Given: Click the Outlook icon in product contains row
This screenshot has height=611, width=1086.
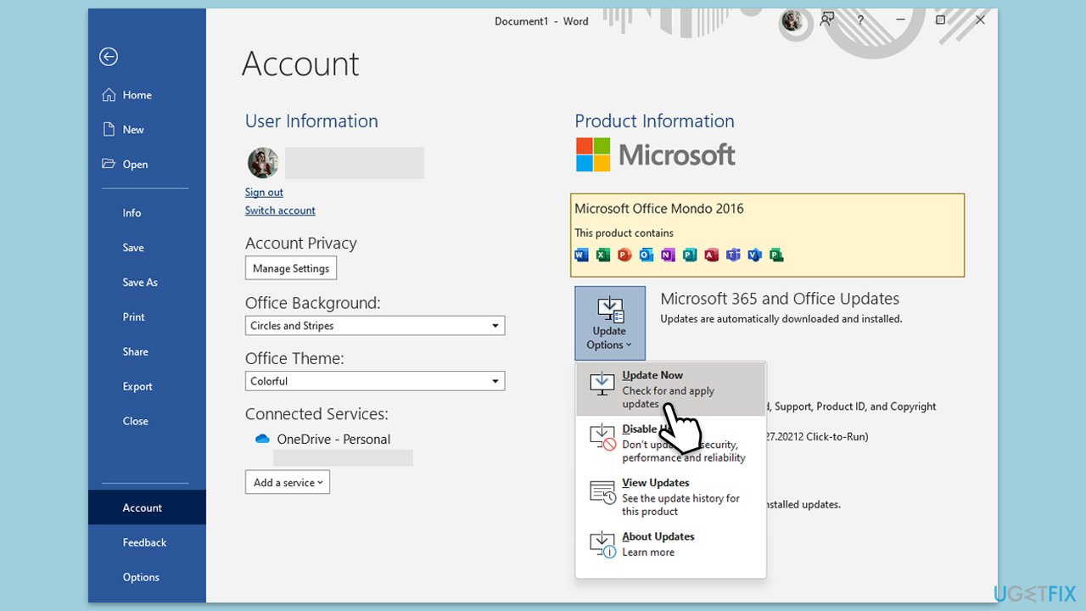Looking at the screenshot, I should tap(647, 255).
